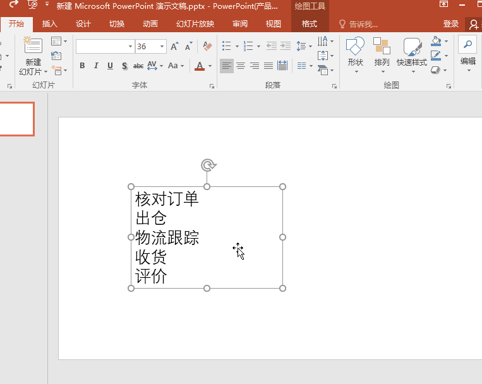
Task: Open the slide section icon menu
Action: coord(59,70)
